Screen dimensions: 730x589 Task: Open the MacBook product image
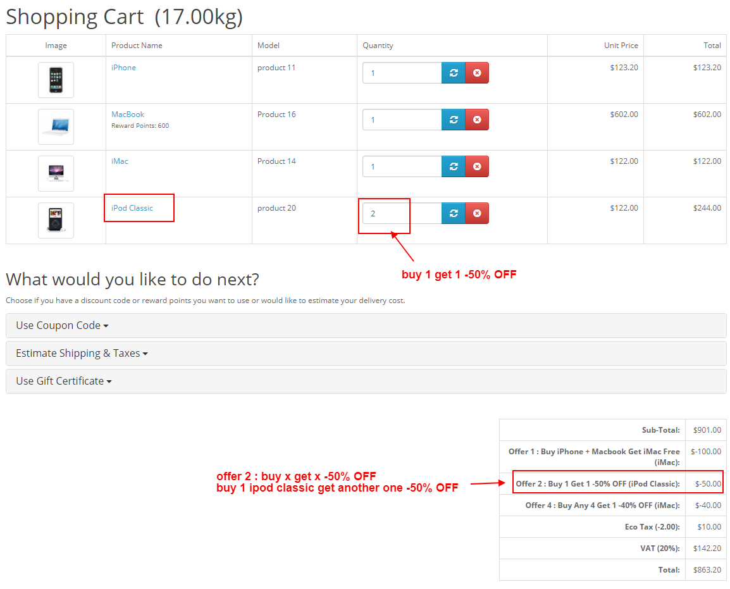56,127
